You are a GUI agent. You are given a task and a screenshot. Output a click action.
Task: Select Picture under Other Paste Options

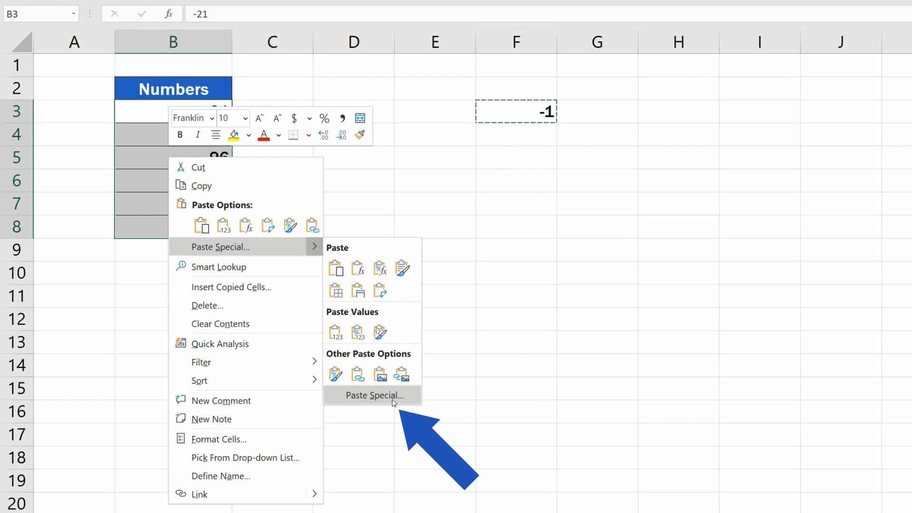(380, 374)
